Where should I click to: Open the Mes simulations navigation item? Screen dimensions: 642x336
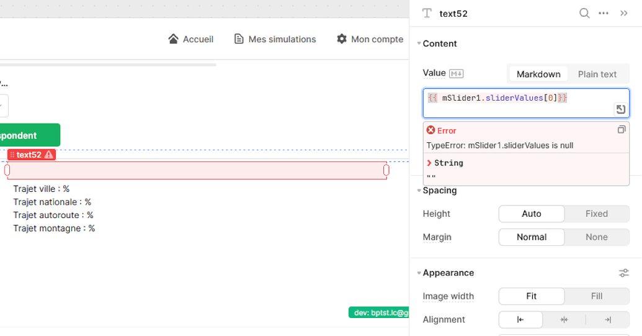[275, 39]
